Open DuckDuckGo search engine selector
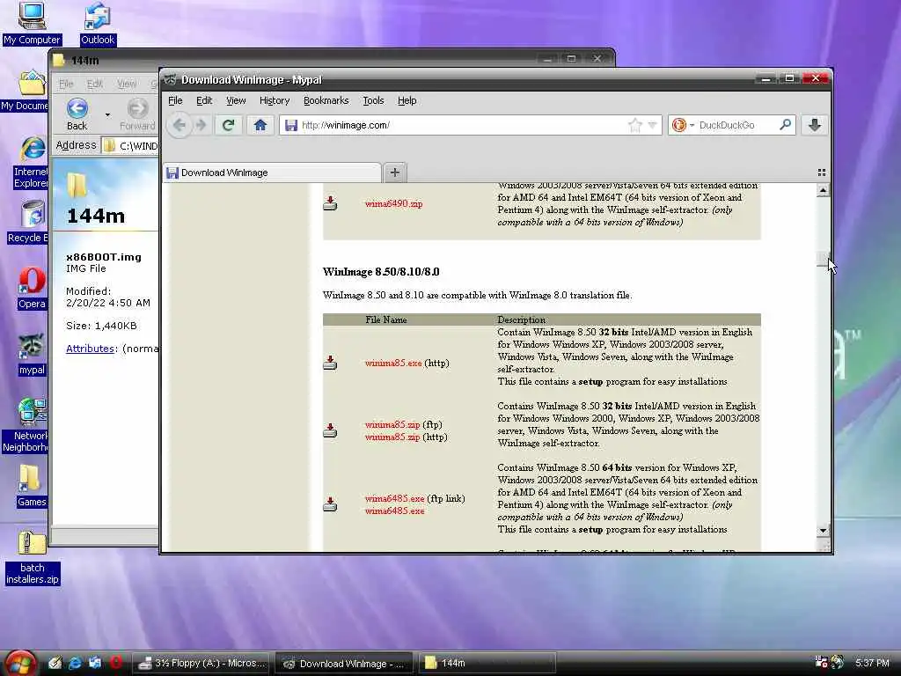The height and width of the screenshot is (676, 901). coord(683,125)
